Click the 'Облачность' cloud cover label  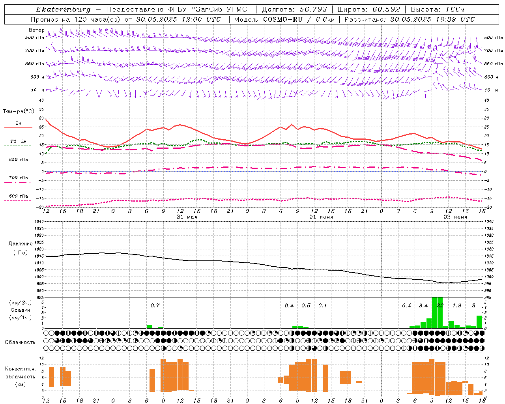[20, 342]
